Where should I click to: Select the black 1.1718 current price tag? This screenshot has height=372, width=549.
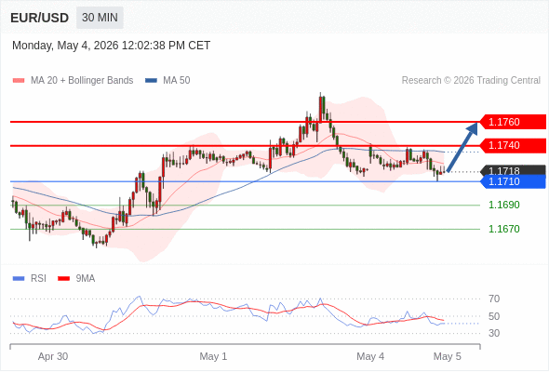pyautogui.click(x=513, y=170)
